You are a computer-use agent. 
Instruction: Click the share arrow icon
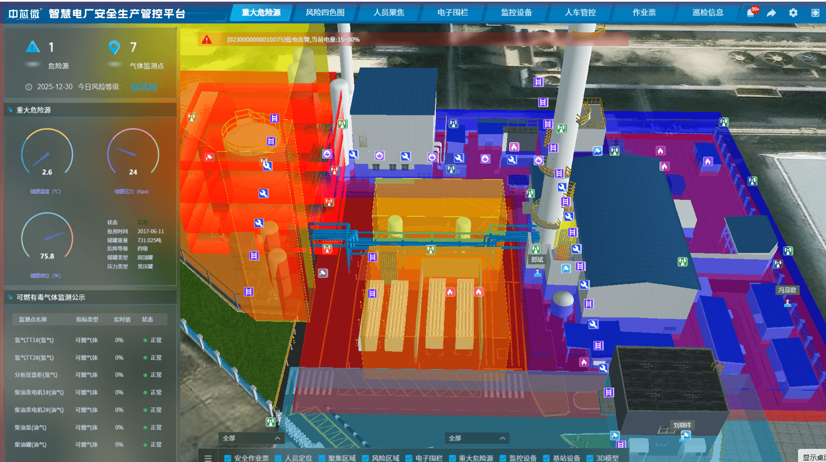(x=771, y=13)
